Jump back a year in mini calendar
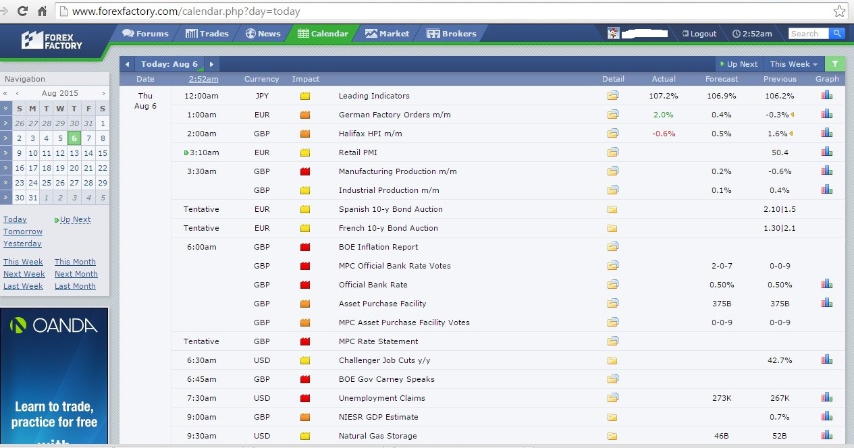Image resolution: width=854 pixels, height=448 pixels. pyautogui.click(x=5, y=93)
